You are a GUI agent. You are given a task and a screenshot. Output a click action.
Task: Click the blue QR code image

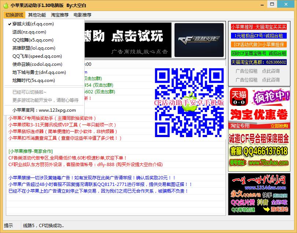click(x=189, y=103)
